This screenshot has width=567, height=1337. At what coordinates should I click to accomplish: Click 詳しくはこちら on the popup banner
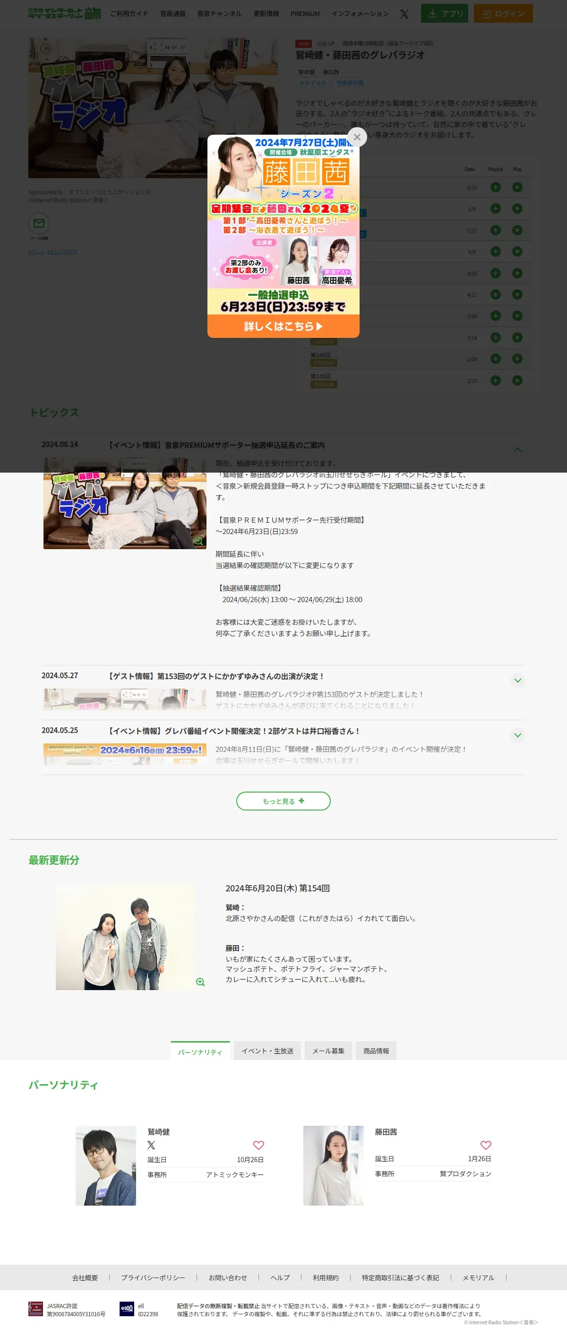coord(283,327)
